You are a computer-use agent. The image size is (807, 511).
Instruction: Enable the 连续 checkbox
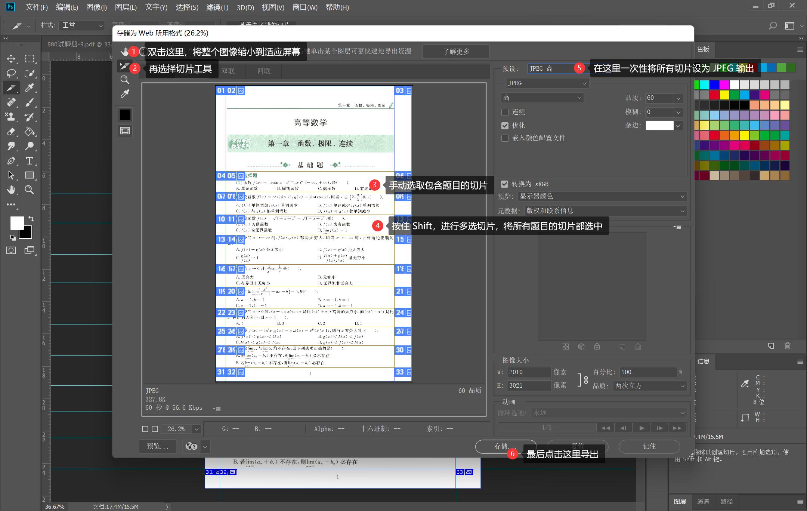tap(505, 112)
